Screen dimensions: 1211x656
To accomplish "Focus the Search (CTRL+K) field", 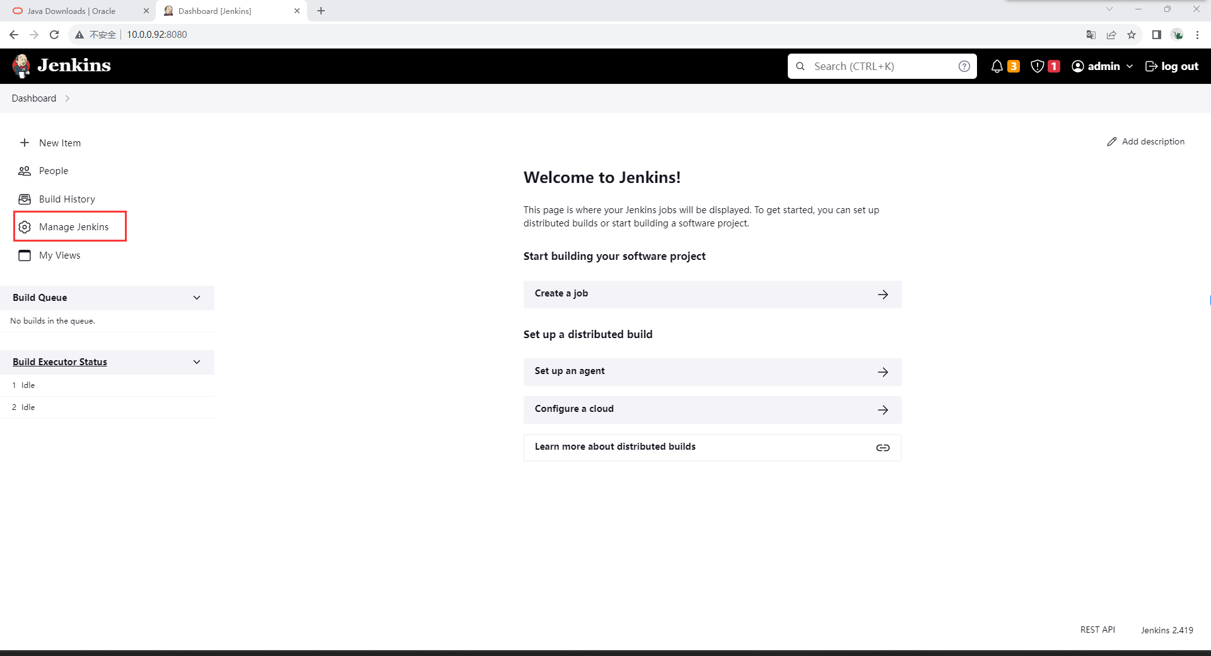I will point(882,66).
